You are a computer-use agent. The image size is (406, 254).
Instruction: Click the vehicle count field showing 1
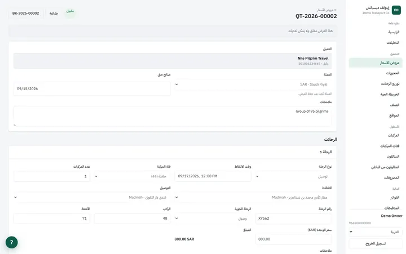coord(52,176)
